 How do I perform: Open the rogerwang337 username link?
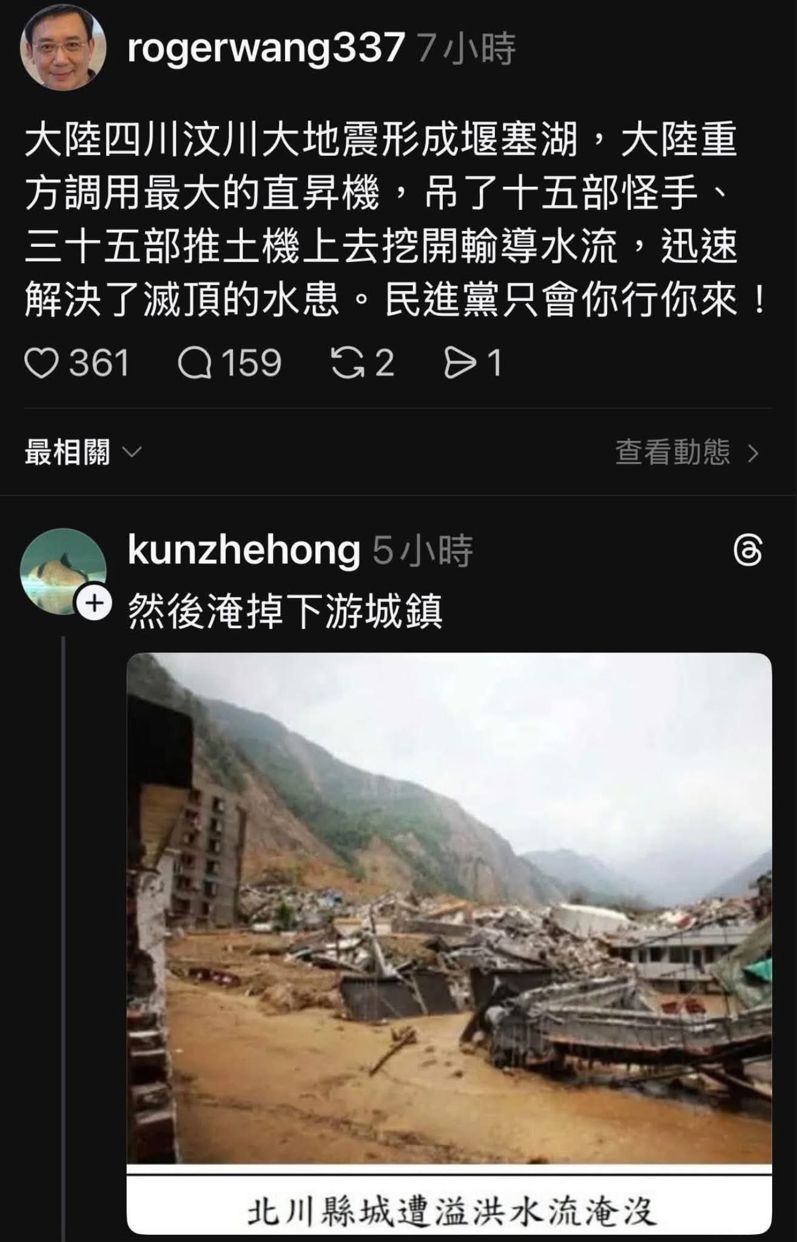click(266, 48)
